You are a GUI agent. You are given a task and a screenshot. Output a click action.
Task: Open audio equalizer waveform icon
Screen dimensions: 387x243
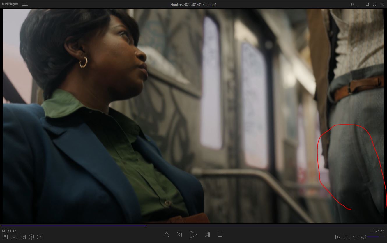tap(356, 237)
